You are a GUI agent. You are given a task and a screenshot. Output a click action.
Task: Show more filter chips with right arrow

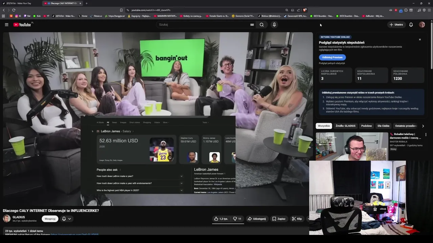pyautogui.click(x=423, y=126)
